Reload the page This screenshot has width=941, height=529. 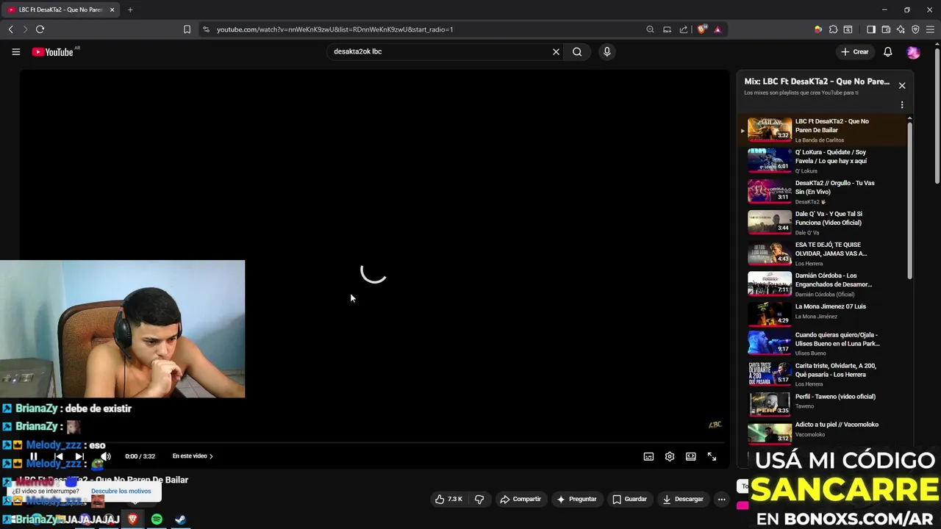[x=40, y=29]
